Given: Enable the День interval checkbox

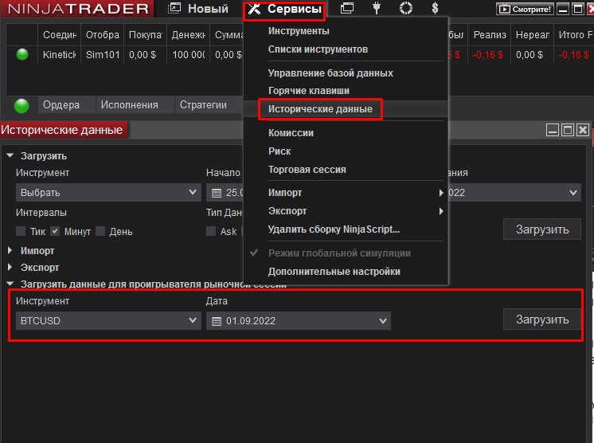Looking at the screenshot, I should tap(100, 231).
